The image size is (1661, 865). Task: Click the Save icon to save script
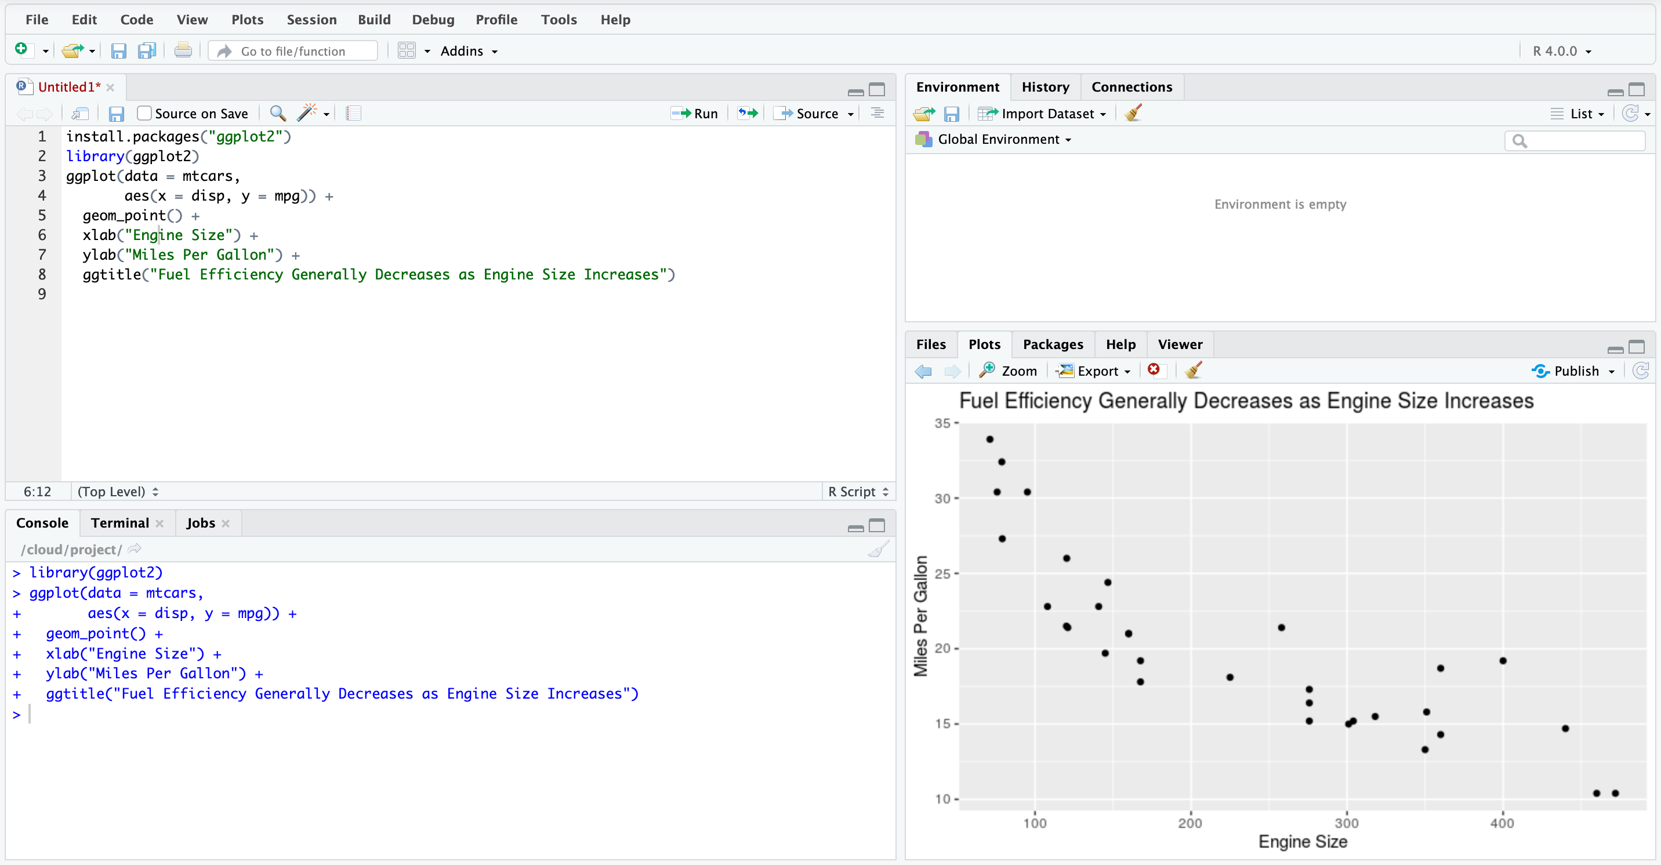click(118, 113)
